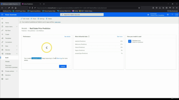Click the Region (Prediction) row

tap(99, 50)
